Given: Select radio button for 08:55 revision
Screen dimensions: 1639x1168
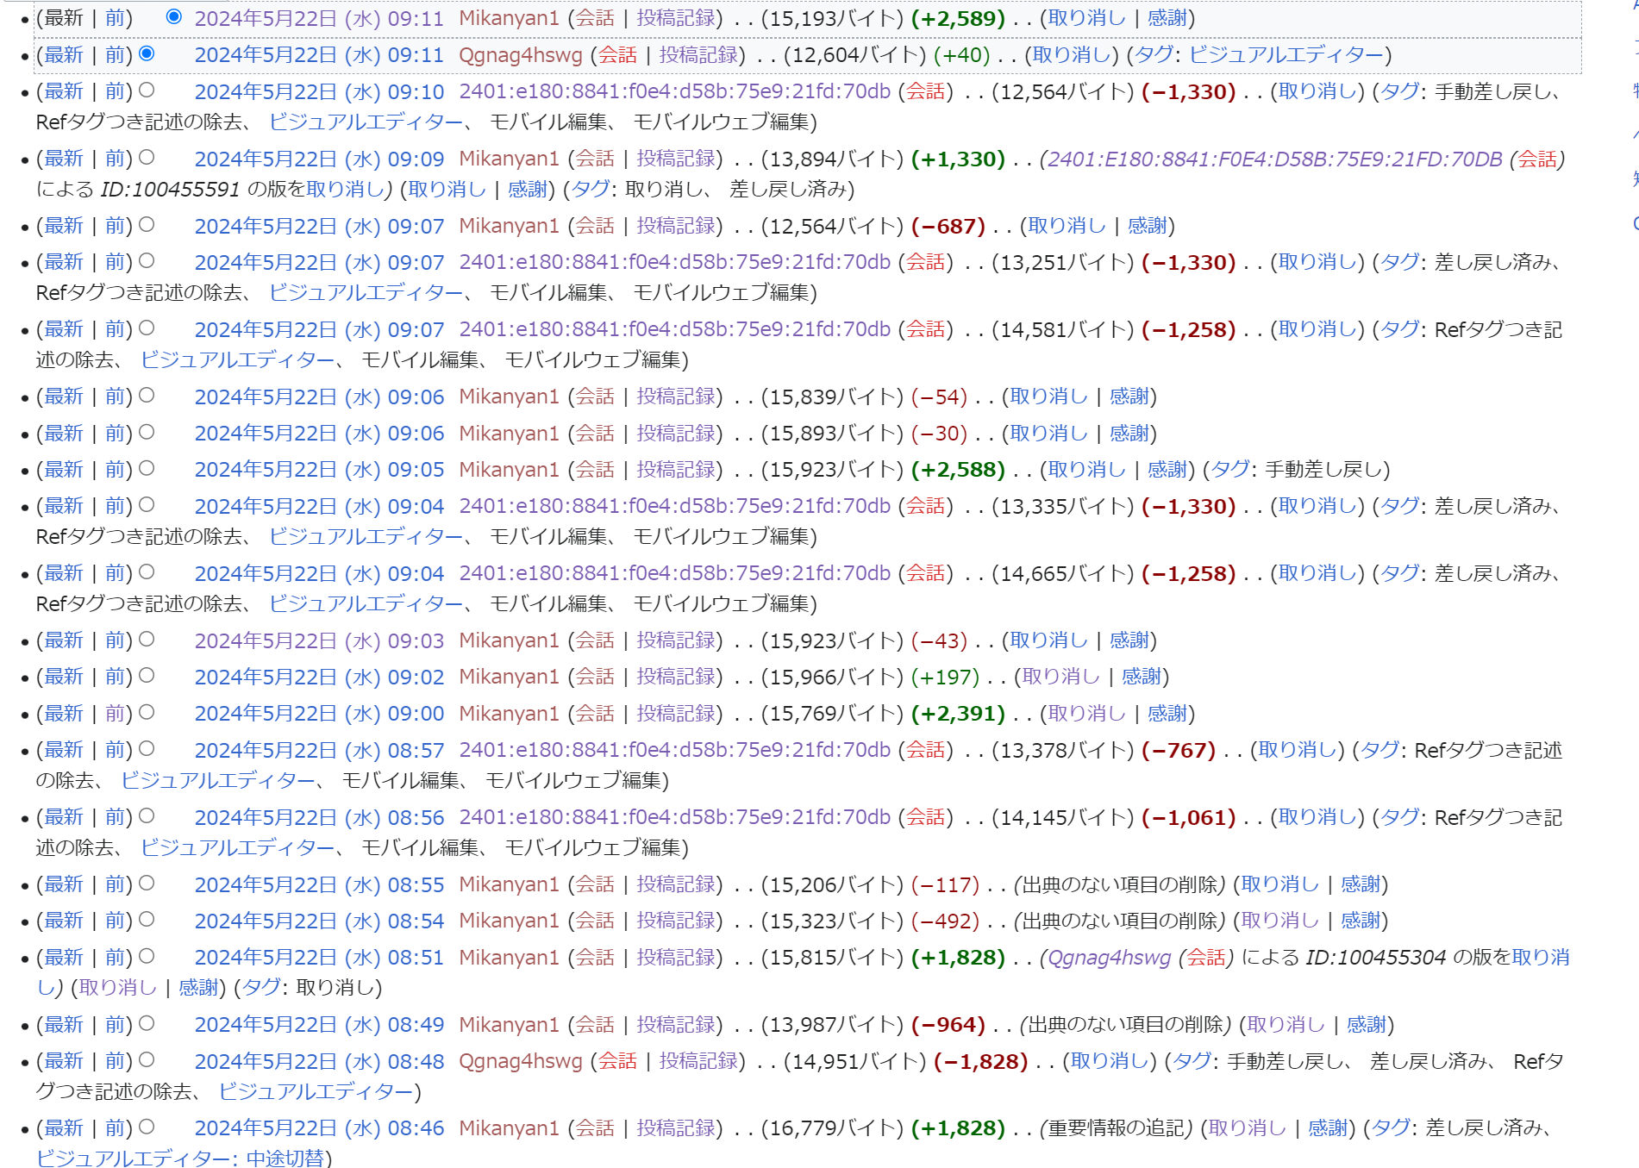Looking at the screenshot, I should (x=147, y=883).
